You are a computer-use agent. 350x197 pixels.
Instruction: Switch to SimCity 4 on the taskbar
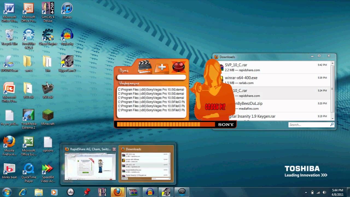102,192
